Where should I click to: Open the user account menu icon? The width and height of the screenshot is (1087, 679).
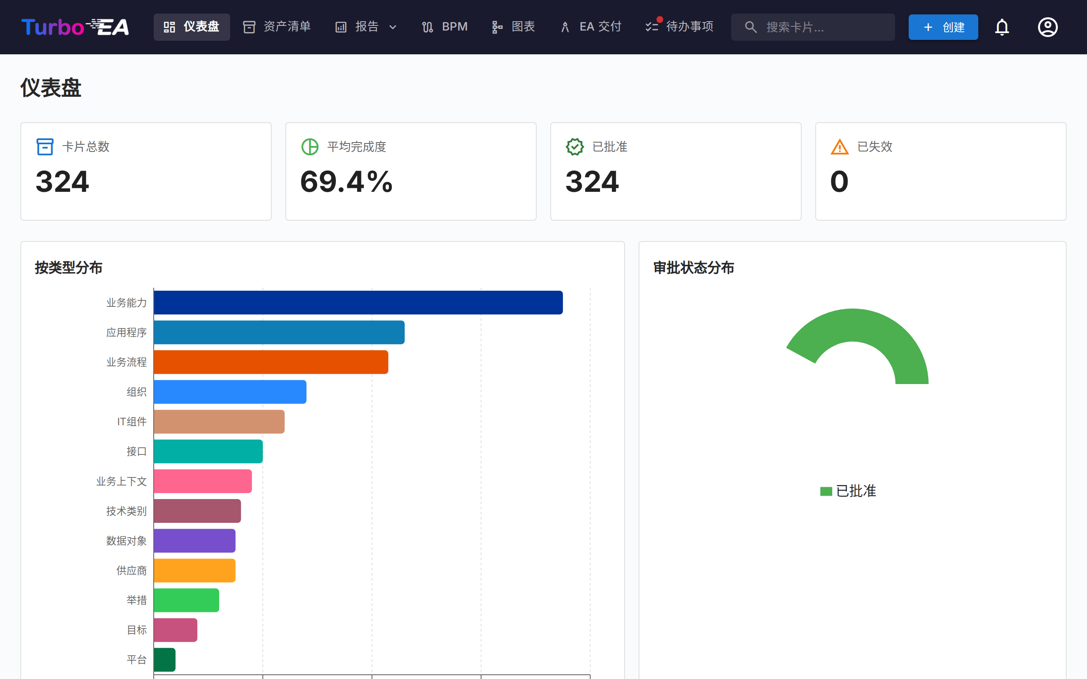(1048, 27)
